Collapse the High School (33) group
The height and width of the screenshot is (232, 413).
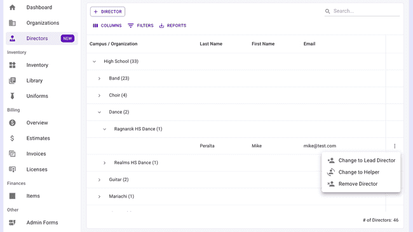point(94,62)
